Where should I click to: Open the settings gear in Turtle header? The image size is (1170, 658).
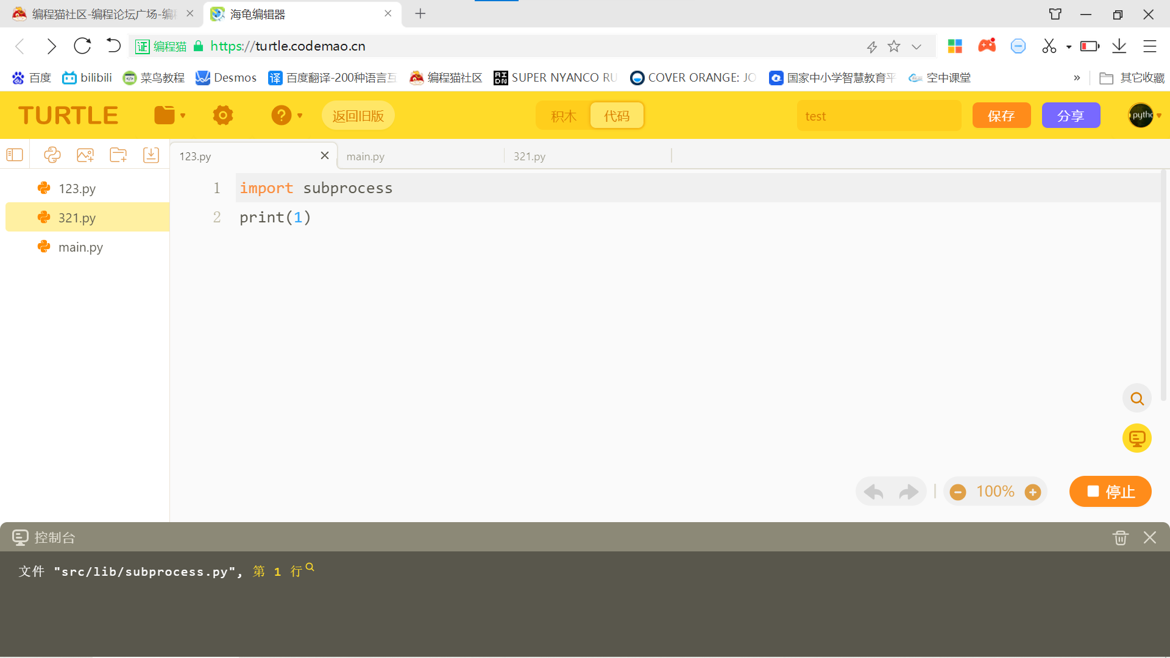(223, 115)
